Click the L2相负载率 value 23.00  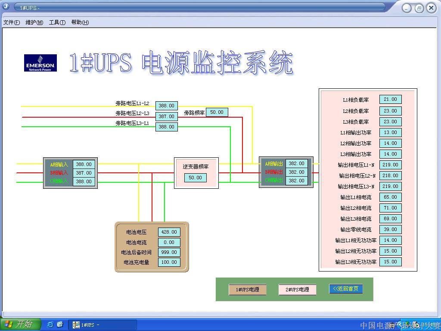[x=390, y=111]
